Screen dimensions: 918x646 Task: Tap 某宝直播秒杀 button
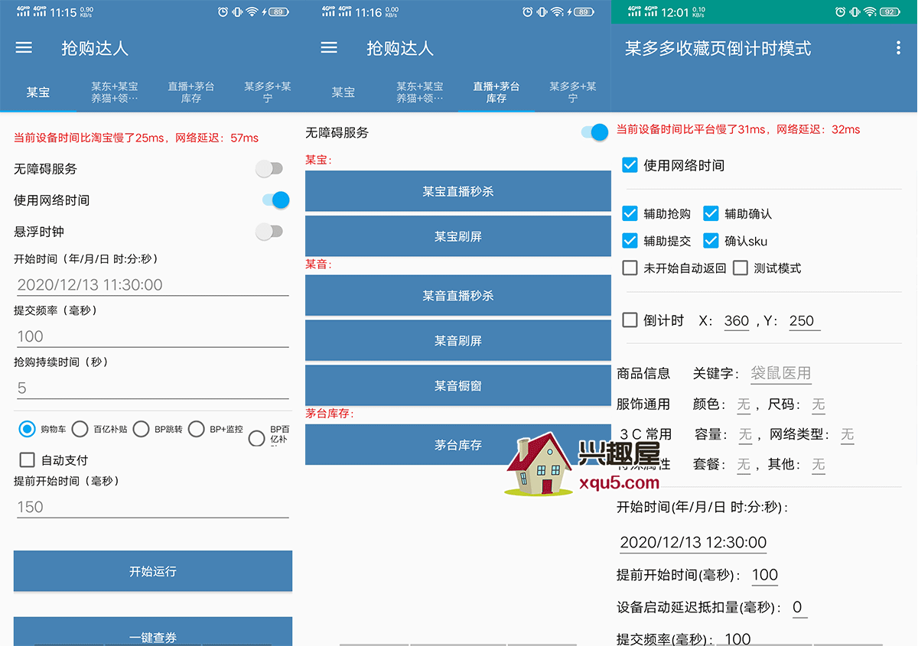tap(458, 191)
